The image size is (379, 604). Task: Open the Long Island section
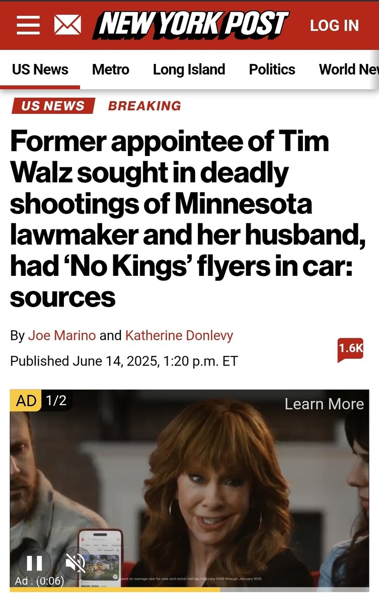click(x=189, y=69)
